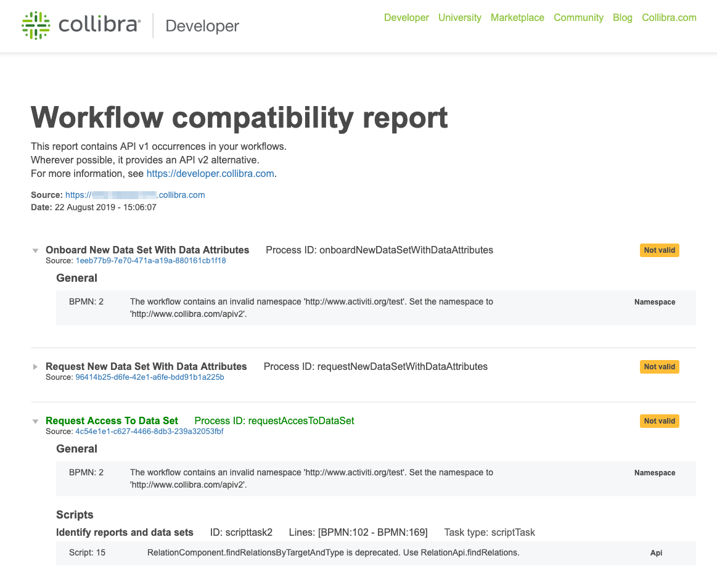
Task: Open the Developer nav link
Action: pyautogui.click(x=406, y=18)
